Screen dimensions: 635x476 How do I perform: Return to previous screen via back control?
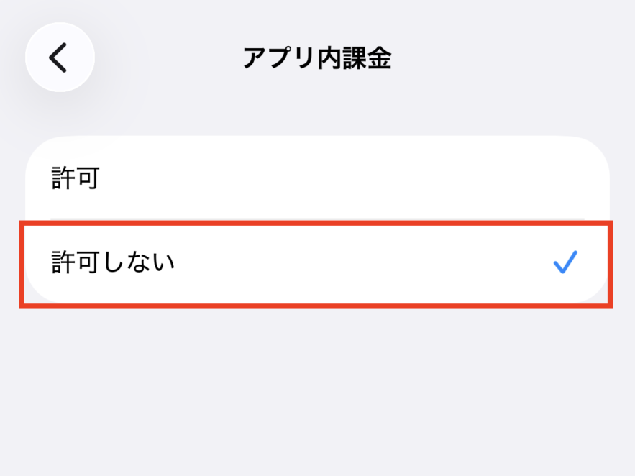tap(60, 58)
